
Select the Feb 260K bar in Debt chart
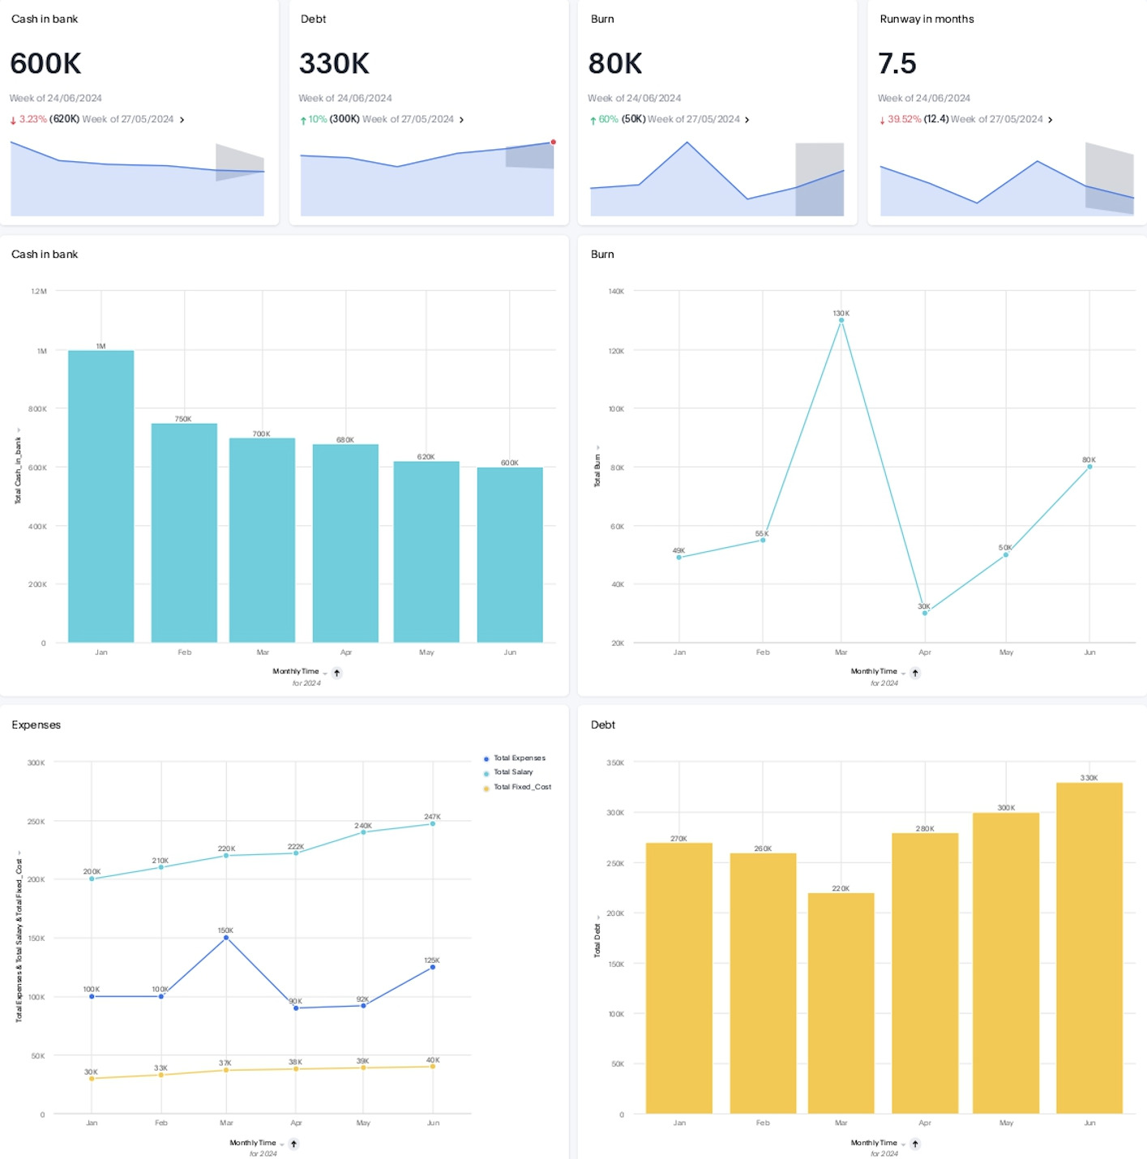tap(763, 983)
